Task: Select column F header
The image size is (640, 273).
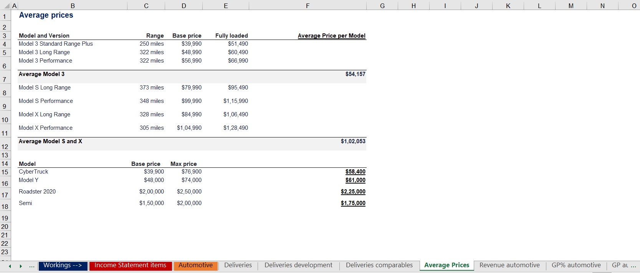Action: coord(308,6)
